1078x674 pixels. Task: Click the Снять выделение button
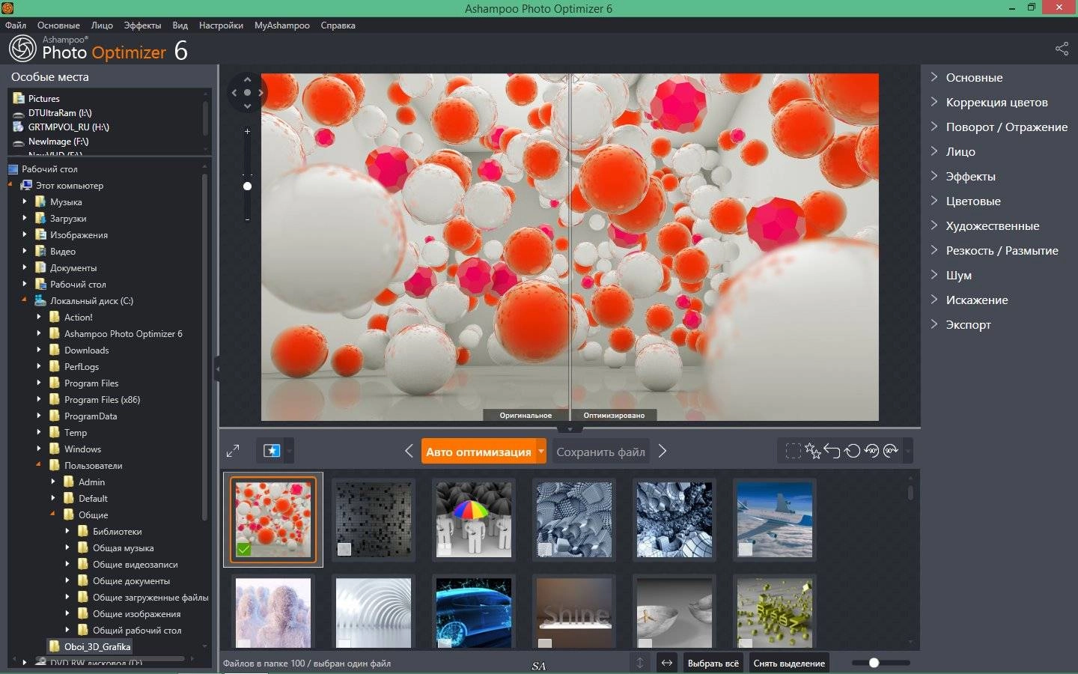click(789, 663)
